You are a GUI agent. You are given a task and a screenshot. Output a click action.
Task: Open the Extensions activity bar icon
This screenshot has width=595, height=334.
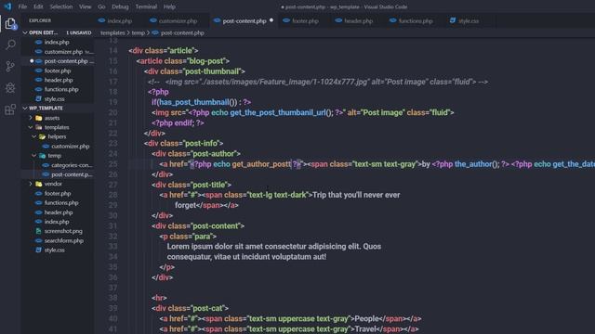[10, 109]
